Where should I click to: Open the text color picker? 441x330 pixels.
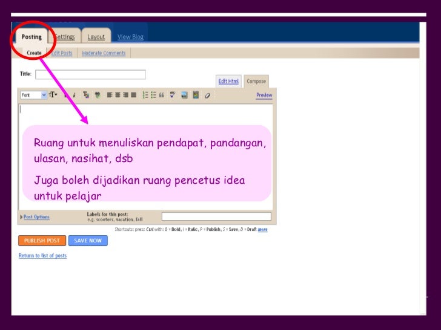pos(86,95)
